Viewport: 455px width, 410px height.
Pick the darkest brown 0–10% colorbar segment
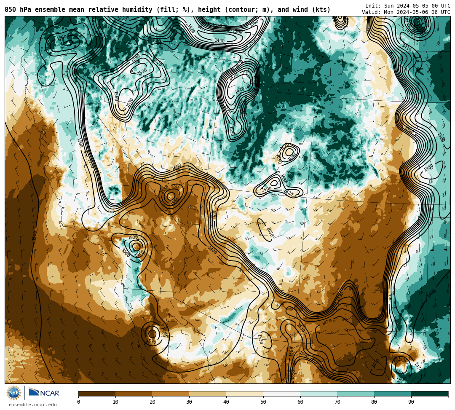point(97,394)
